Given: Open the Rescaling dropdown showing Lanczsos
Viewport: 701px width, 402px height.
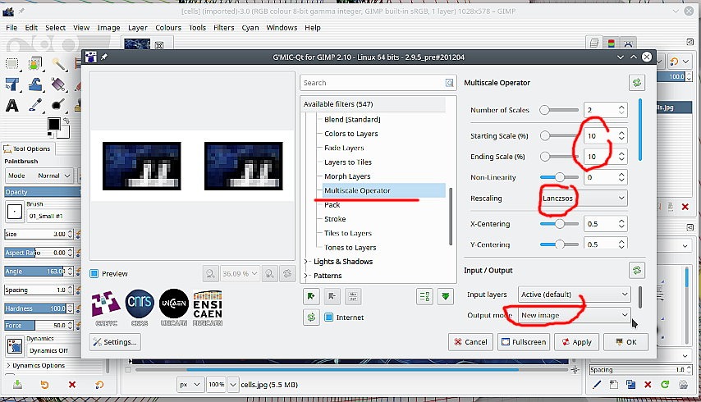Looking at the screenshot, I should (x=583, y=199).
